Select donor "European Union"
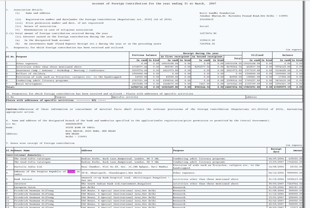This screenshot has width=310, height=208. click(25, 187)
